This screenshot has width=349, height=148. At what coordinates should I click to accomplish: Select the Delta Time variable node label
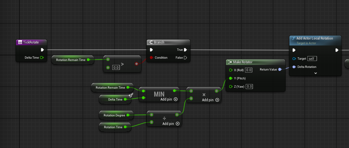[115, 99]
